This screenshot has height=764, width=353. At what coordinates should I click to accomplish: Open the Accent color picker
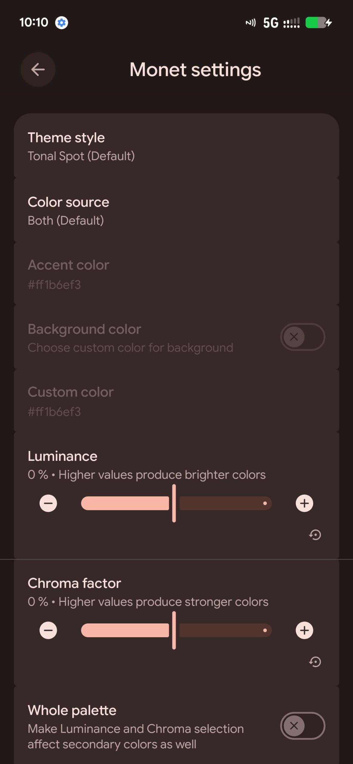tap(176, 274)
